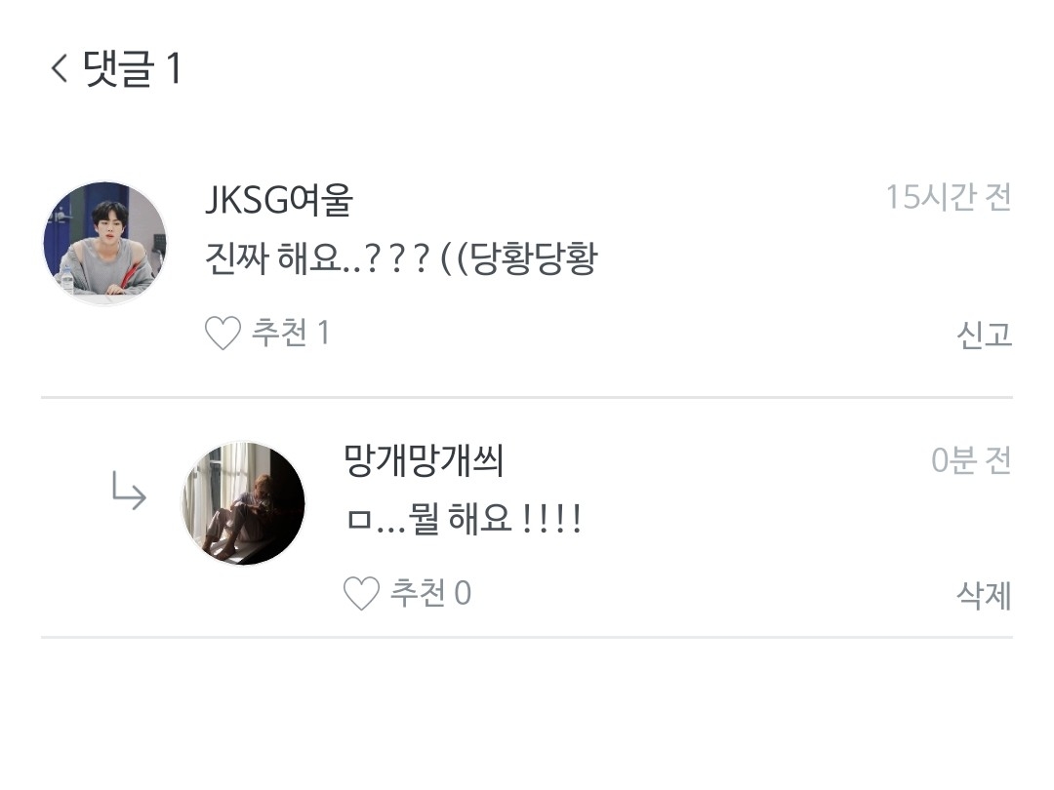Viewport: 1054px width, 790px height.
Task: Click the 추천 label on the reply
Action: tap(418, 593)
